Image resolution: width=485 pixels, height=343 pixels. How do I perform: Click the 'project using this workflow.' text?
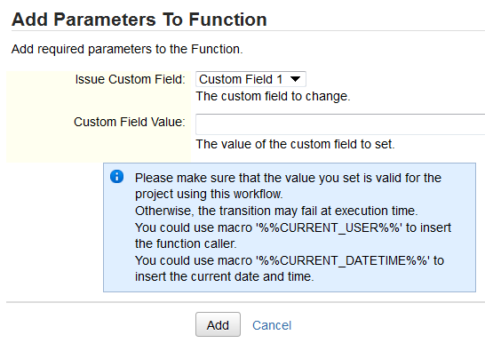point(209,195)
